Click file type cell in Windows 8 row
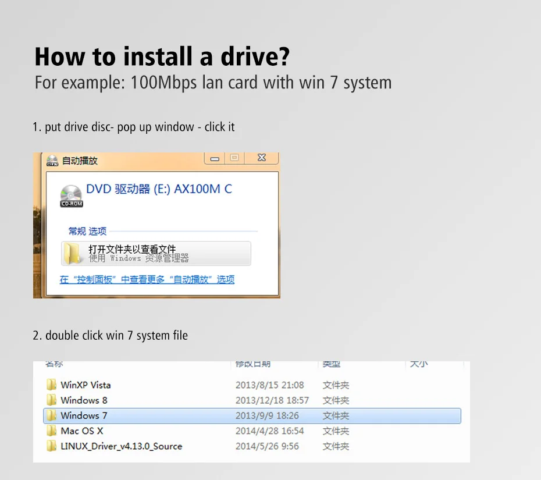 coord(336,400)
